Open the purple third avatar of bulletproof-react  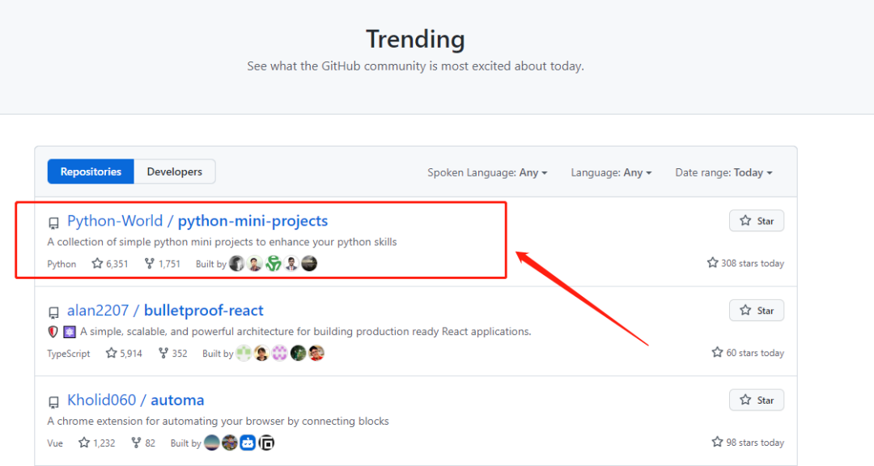(x=280, y=353)
